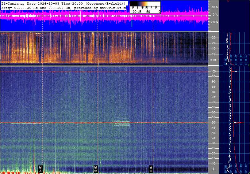Click the 50 Hz peak in the spectrum graph
Screen dimensions: 250x174
238,123
